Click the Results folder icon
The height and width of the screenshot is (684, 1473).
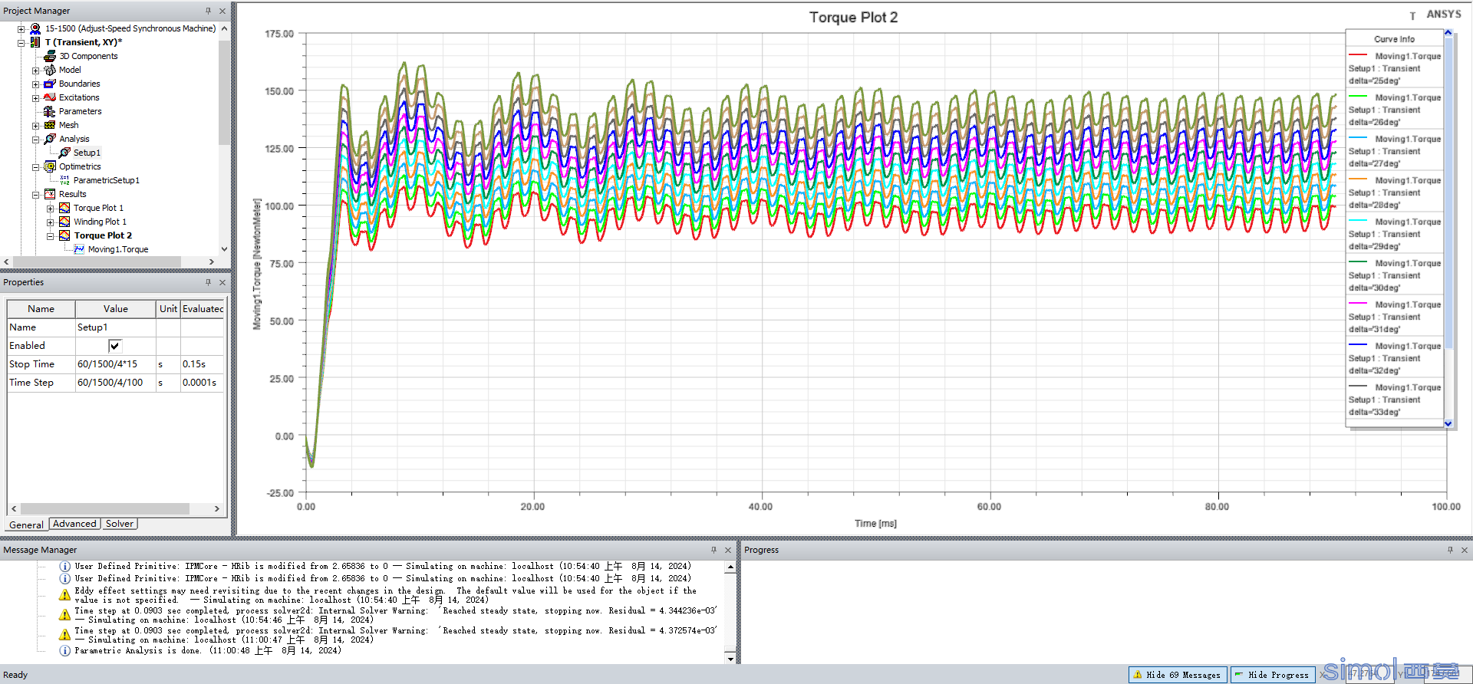click(x=50, y=194)
